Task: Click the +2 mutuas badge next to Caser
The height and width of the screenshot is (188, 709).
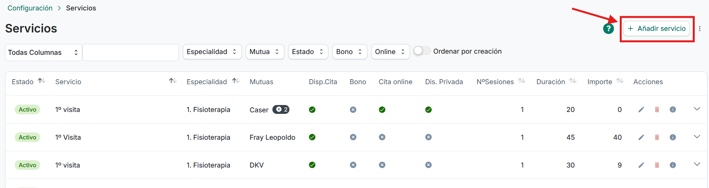Action: (281, 110)
